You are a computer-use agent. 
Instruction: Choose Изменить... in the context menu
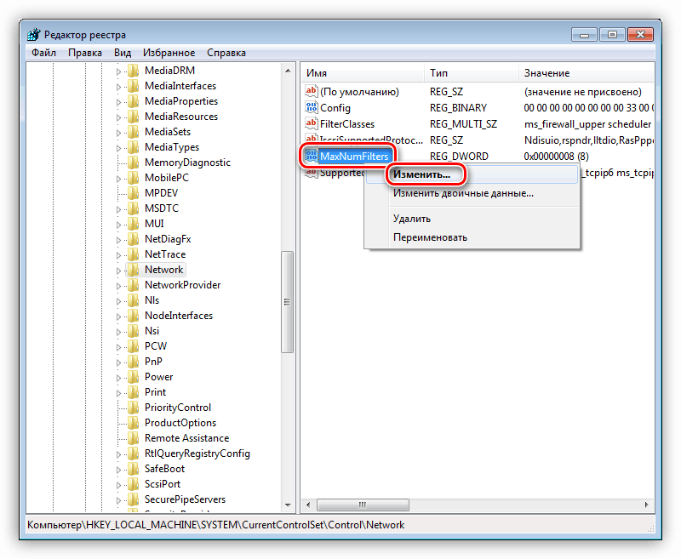[472, 174]
